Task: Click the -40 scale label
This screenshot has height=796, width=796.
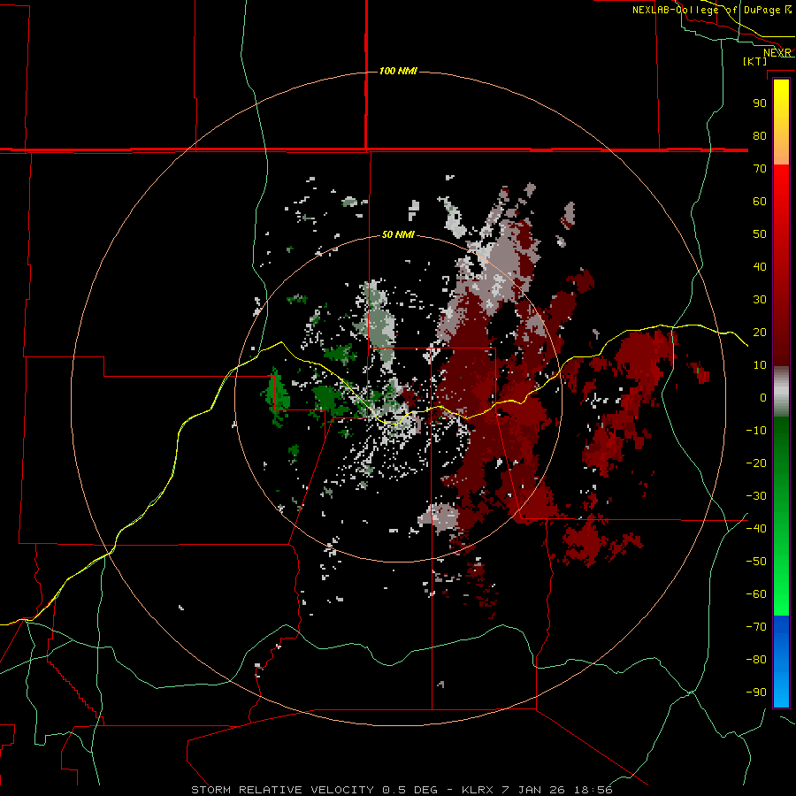Action: coord(756,529)
